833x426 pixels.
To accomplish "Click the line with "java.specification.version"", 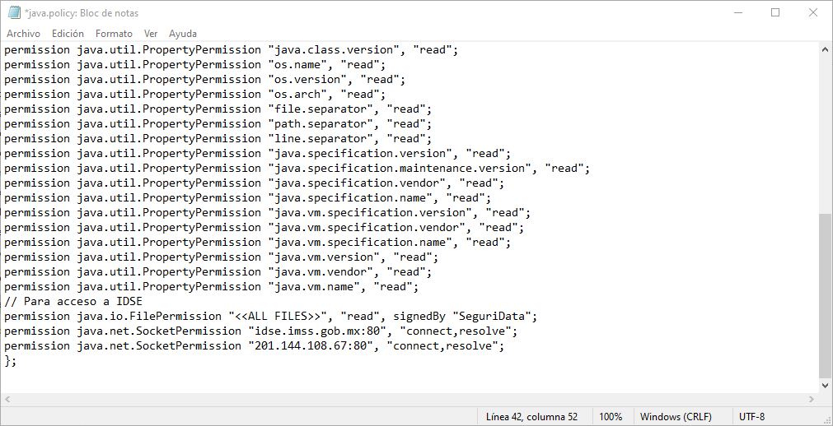I will pos(258,154).
